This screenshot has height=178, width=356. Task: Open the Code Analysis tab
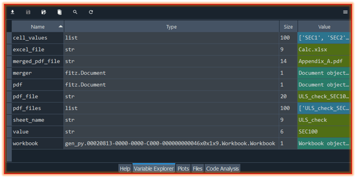point(223,169)
